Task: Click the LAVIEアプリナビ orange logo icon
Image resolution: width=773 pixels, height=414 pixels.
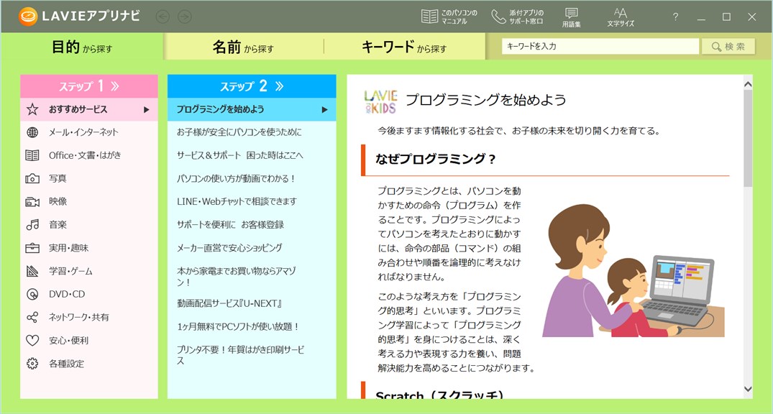Action: point(28,17)
